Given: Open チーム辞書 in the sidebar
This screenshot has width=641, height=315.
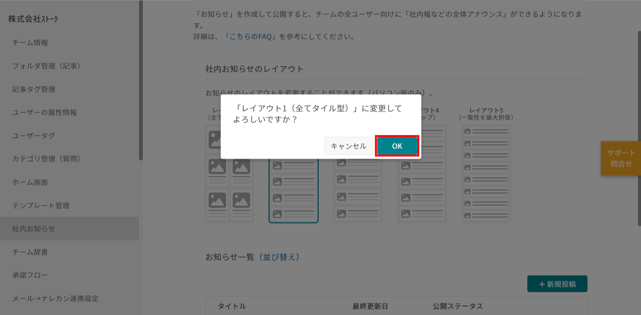Looking at the screenshot, I should click(x=30, y=252).
